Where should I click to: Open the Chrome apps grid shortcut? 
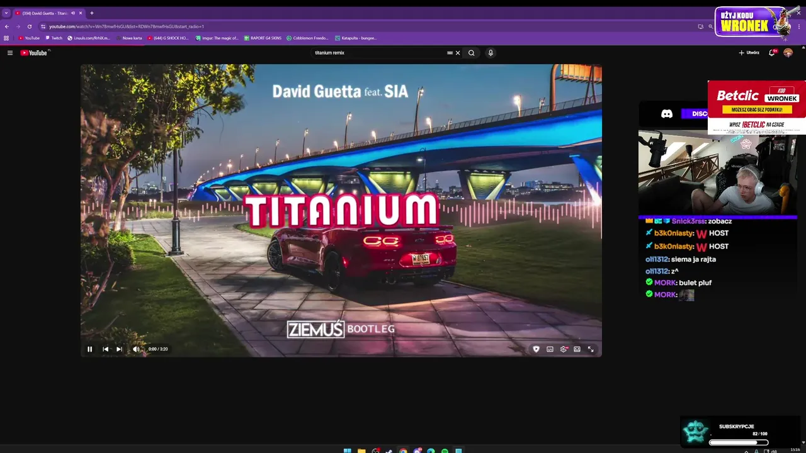[x=6, y=38]
